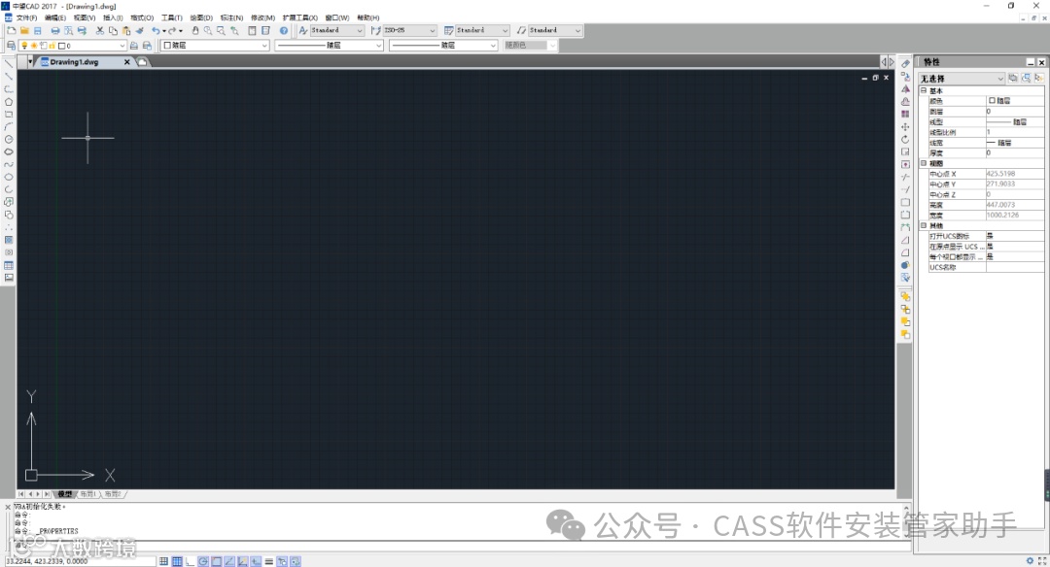Open the 绘图(D) menu
The height and width of the screenshot is (567, 1050).
tap(201, 18)
